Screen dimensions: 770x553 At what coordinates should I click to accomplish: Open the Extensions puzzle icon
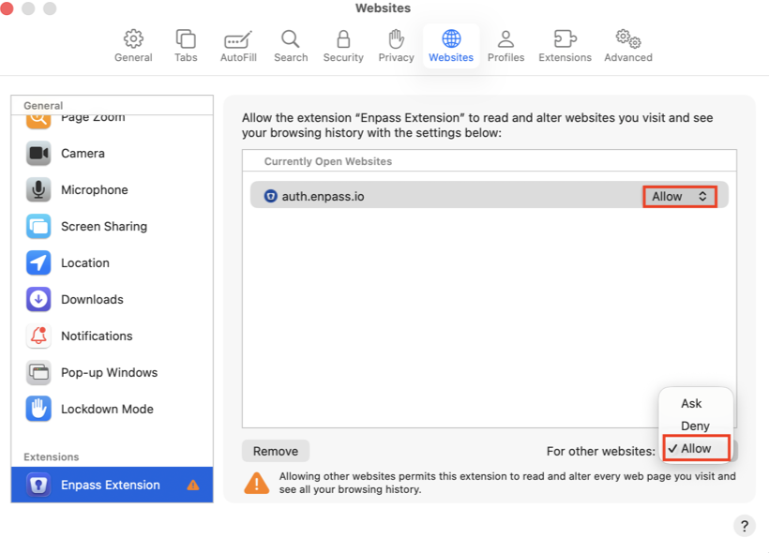click(x=565, y=38)
